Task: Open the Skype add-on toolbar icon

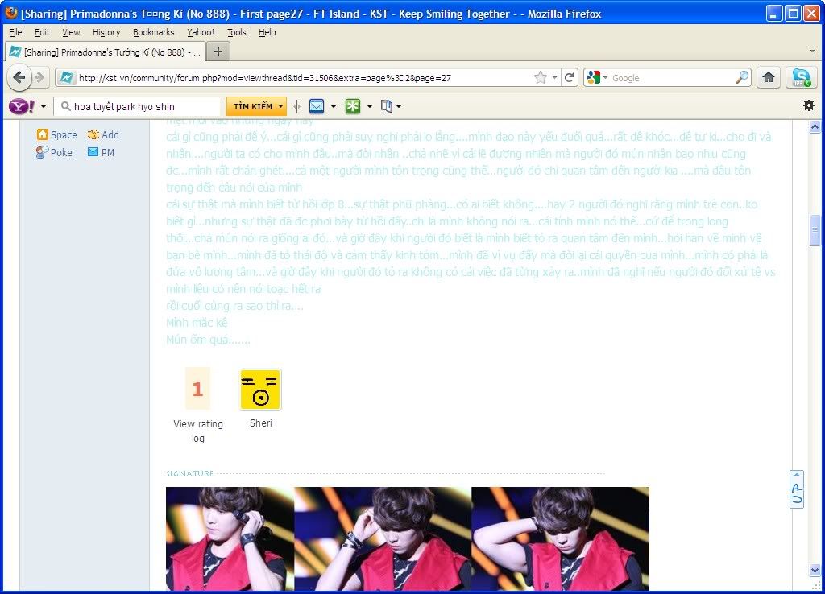Action: 801,78
